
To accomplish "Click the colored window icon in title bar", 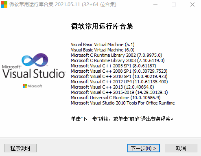I will [x=4, y=4].
